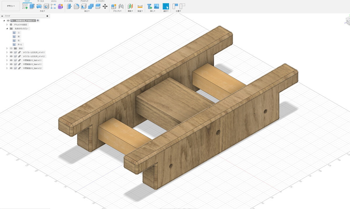Open the 選択 dropdown menu
The image size is (350, 209).
pyautogui.click(x=166, y=11)
